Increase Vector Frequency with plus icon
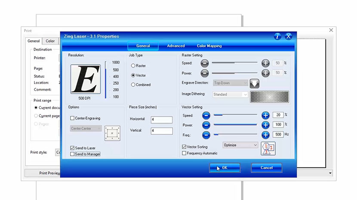 pyautogui.click(x=265, y=135)
